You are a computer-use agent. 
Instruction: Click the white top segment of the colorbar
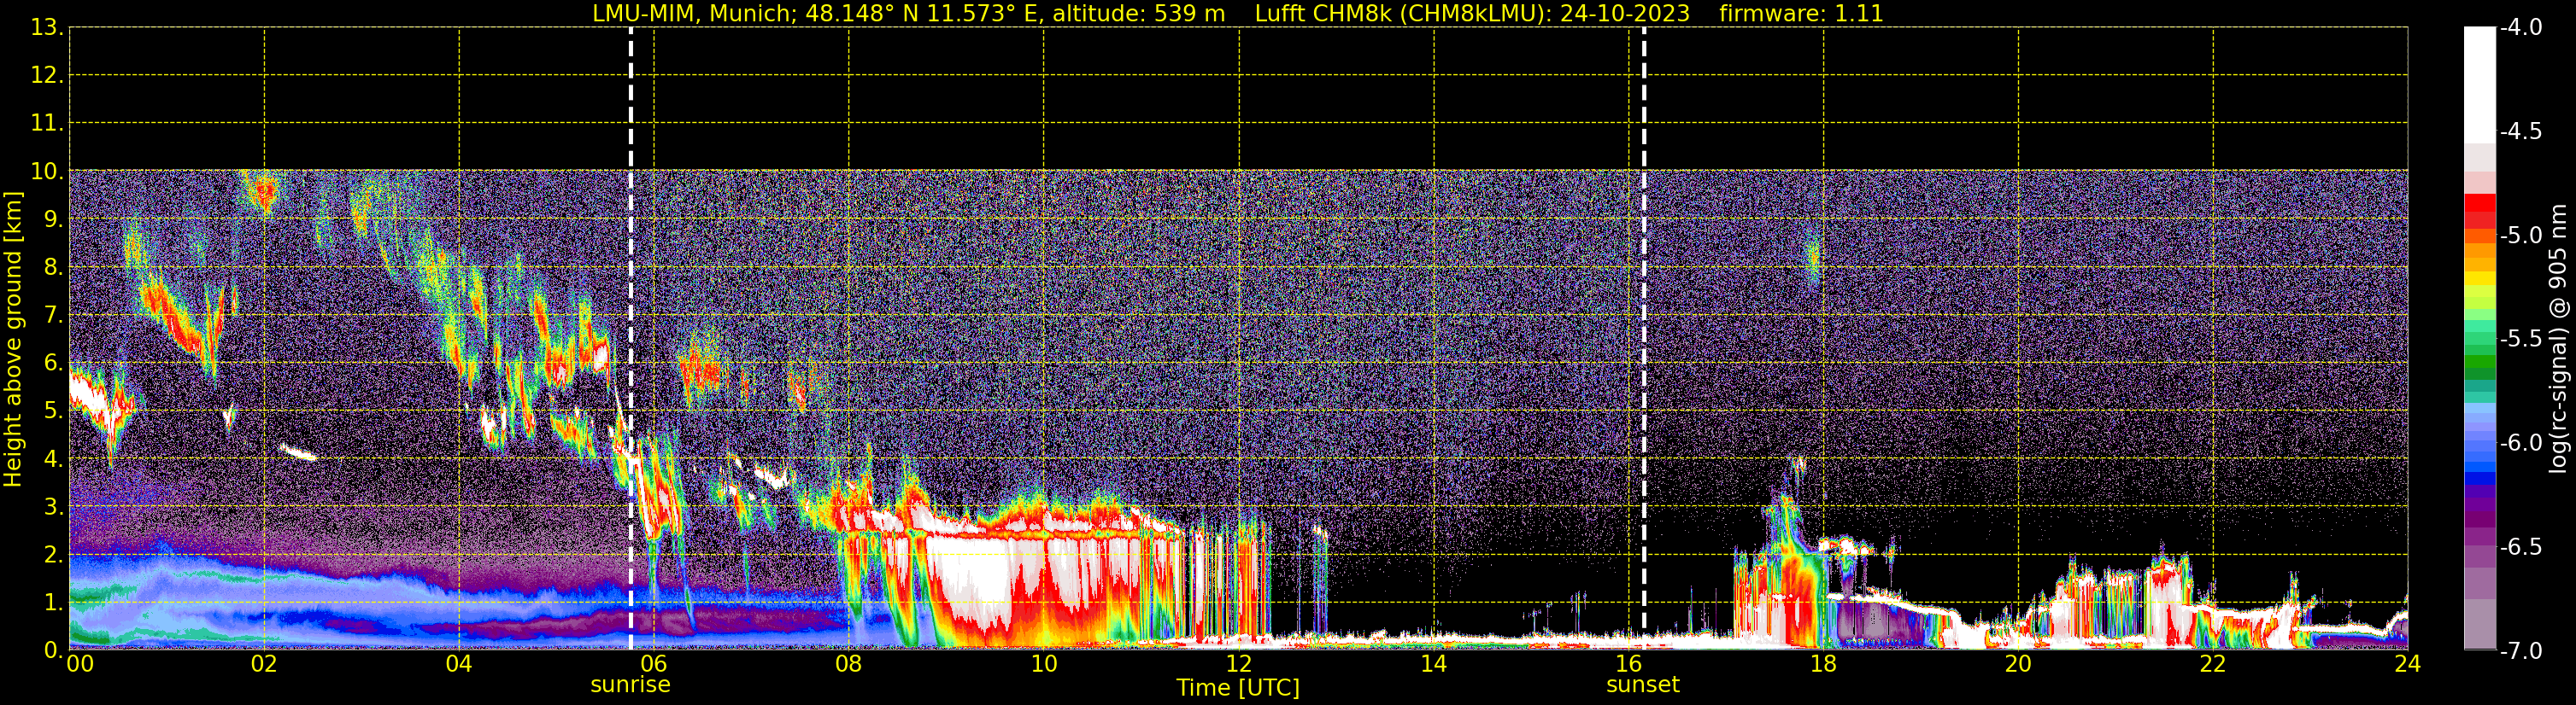tap(2480, 84)
